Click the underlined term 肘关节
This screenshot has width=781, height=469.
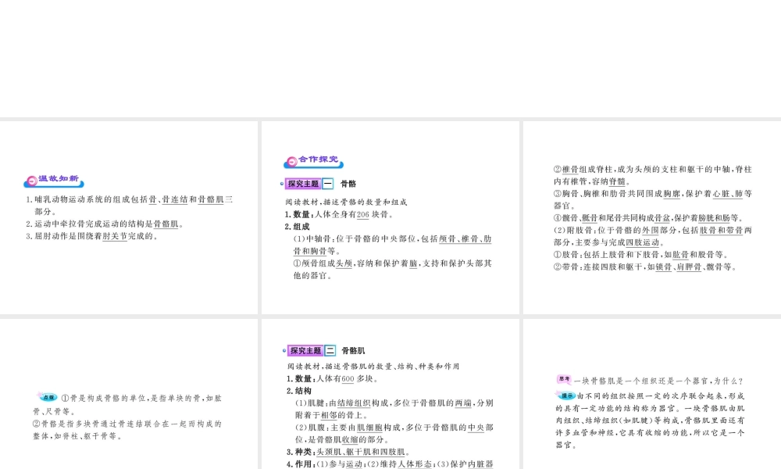click(x=114, y=236)
